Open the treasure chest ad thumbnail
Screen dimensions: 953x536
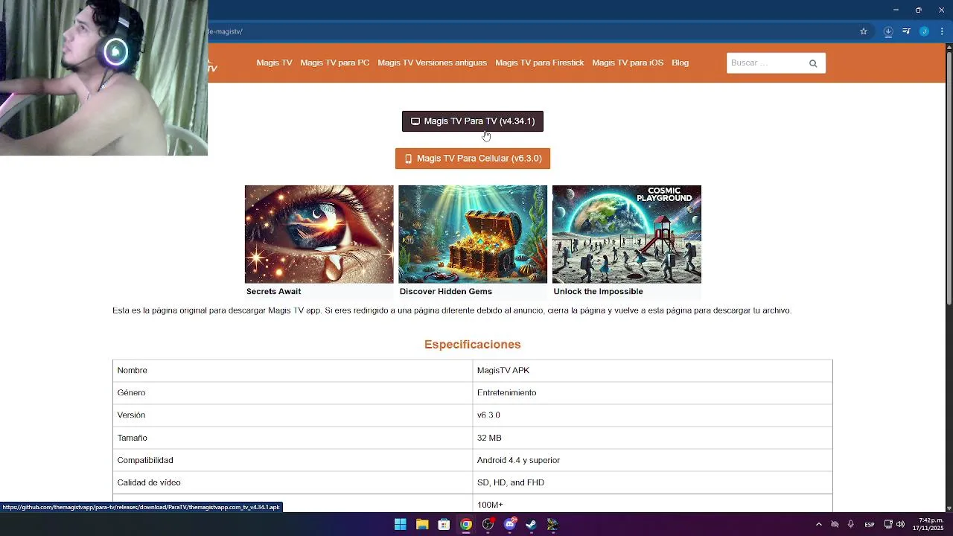[473, 234]
